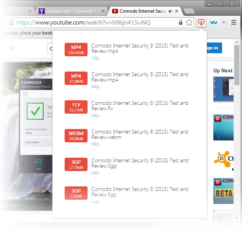Show hidden extensions with the chevron
242x230 pixels.
224,23
